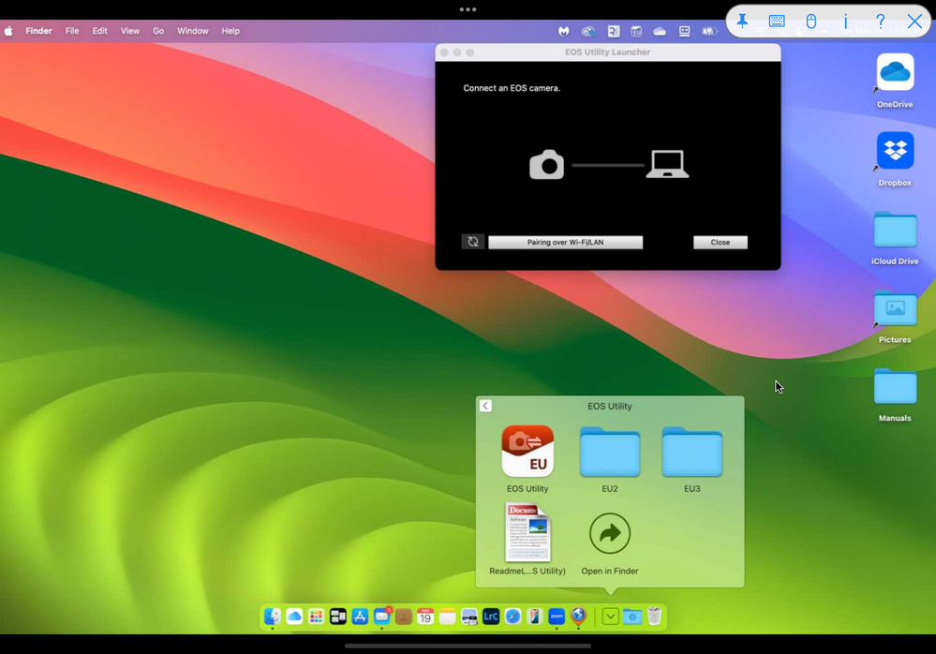Viewport: 936px width, 654px height.
Task: Open the Dropbox desktop shortcut
Action: tap(895, 151)
